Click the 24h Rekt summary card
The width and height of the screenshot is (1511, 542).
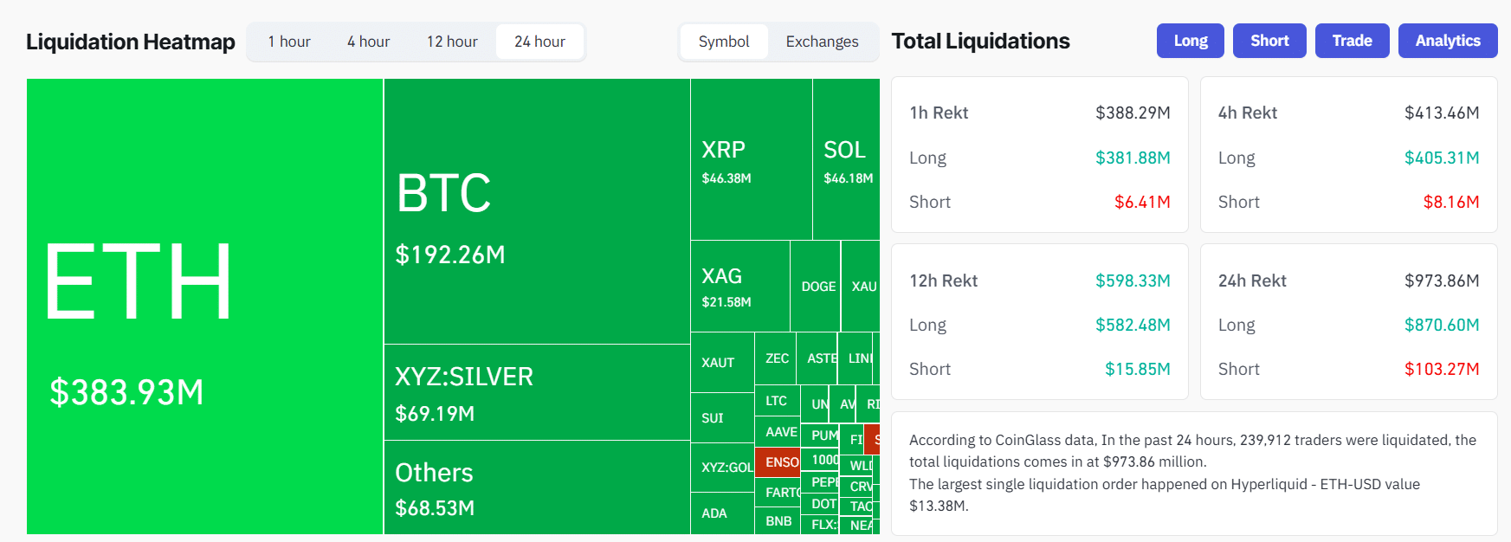pyautogui.click(x=1348, y=322)
